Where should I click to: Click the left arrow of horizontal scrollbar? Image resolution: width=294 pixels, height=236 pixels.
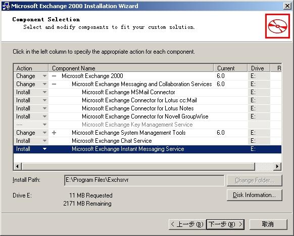coord(18,166)
